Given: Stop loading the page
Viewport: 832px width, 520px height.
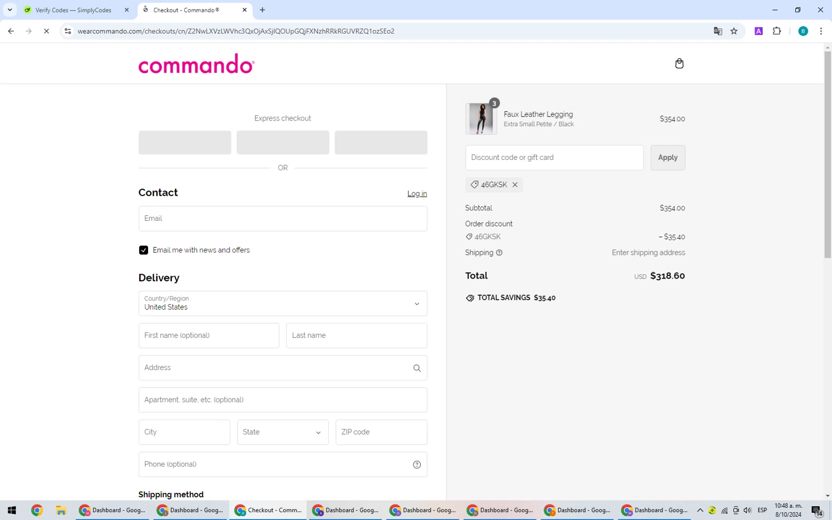Looking at the screenshot, I should tap(47, 31).
